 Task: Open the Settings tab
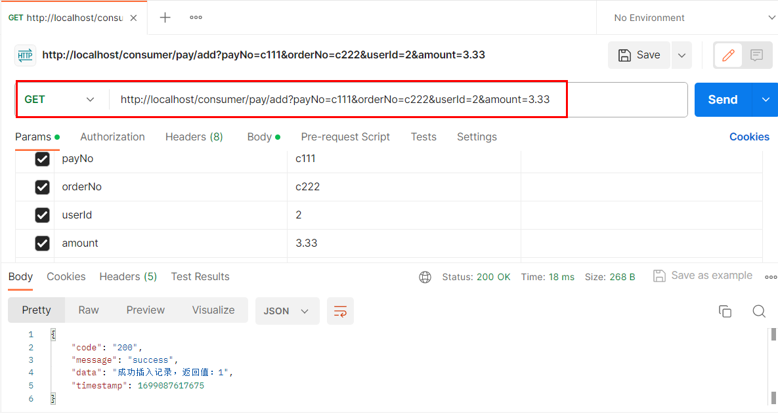point(477,137)
